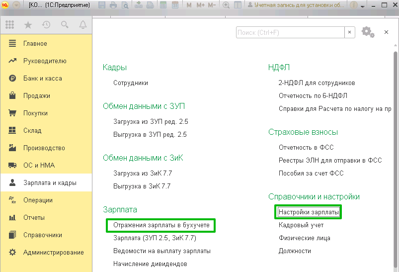Click the Кадры group heading
This screenshot has height=272, width=399.
[x=115, y=67]
